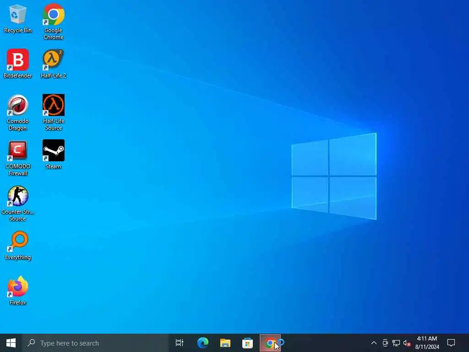
Task: Select the Google Chrome desktop shortcut
Action: pos(53,22)
